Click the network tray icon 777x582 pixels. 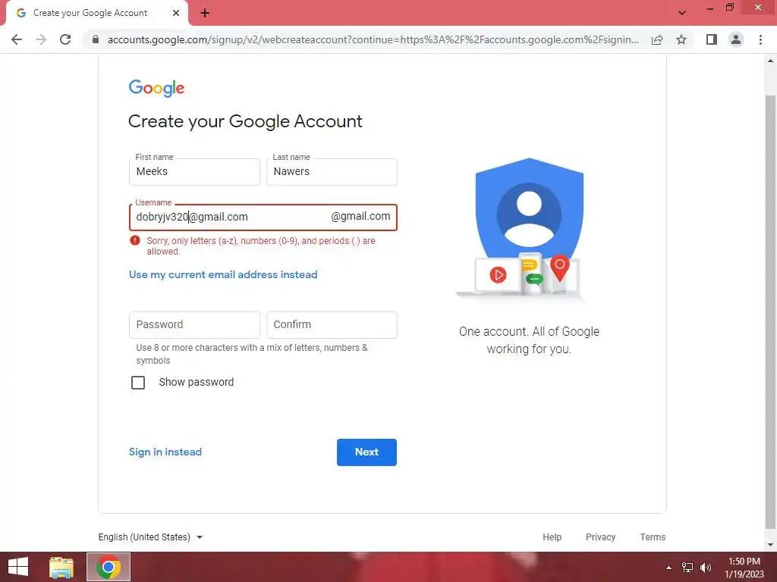(687, 568)
